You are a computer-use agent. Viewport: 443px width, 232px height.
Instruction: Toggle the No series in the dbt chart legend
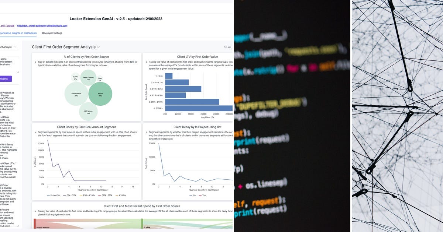click(193, 195)
